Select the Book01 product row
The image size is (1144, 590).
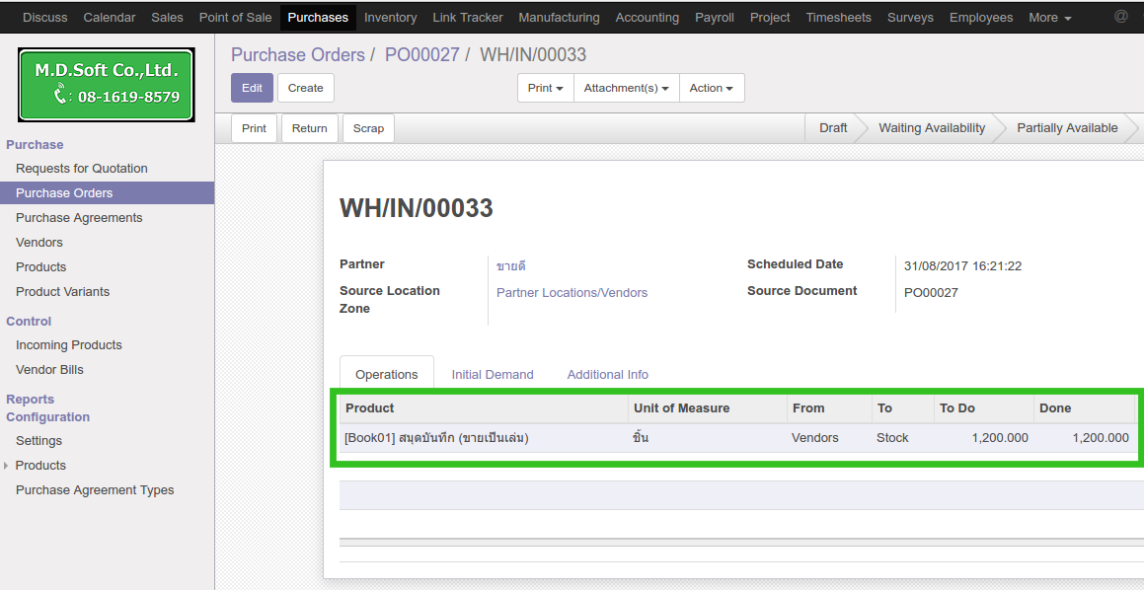point(436,438)
